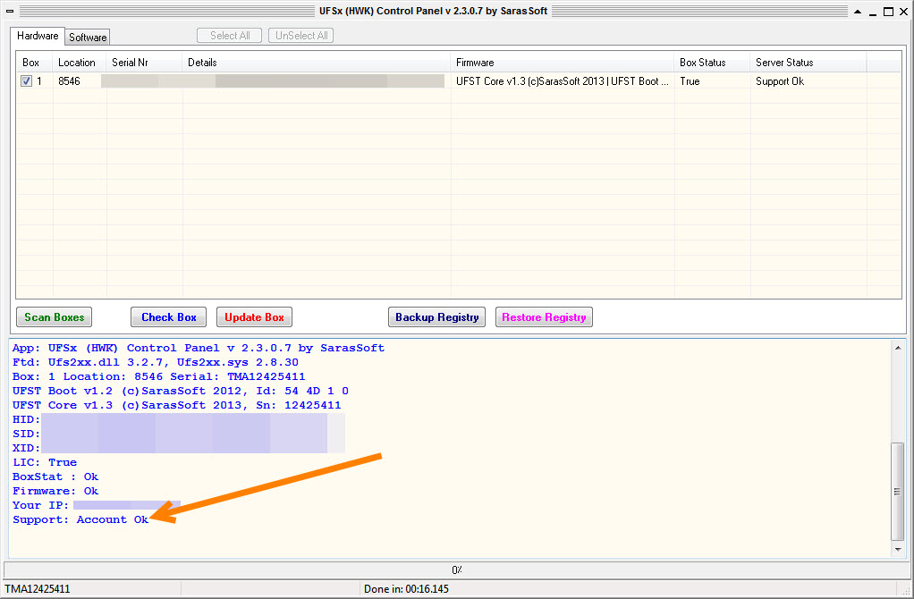Sort by the Box column header
The height and width of the screenshot is (599, 914).
pos(34,63)
